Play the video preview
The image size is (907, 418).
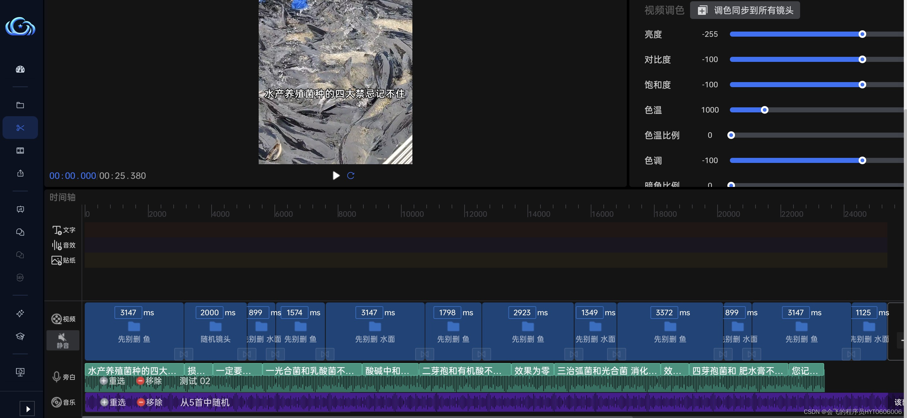click(x=336, y=176)
